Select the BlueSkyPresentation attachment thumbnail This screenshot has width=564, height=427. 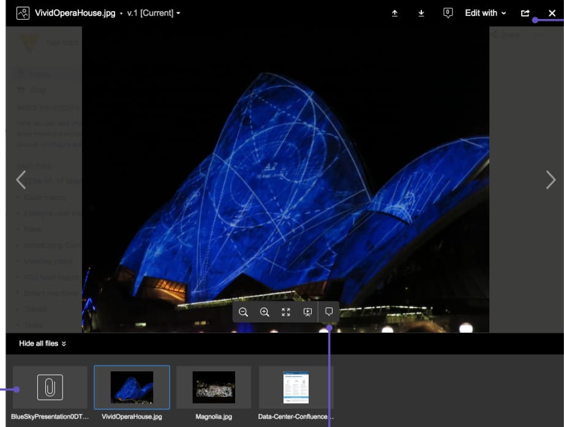(50, 387)
